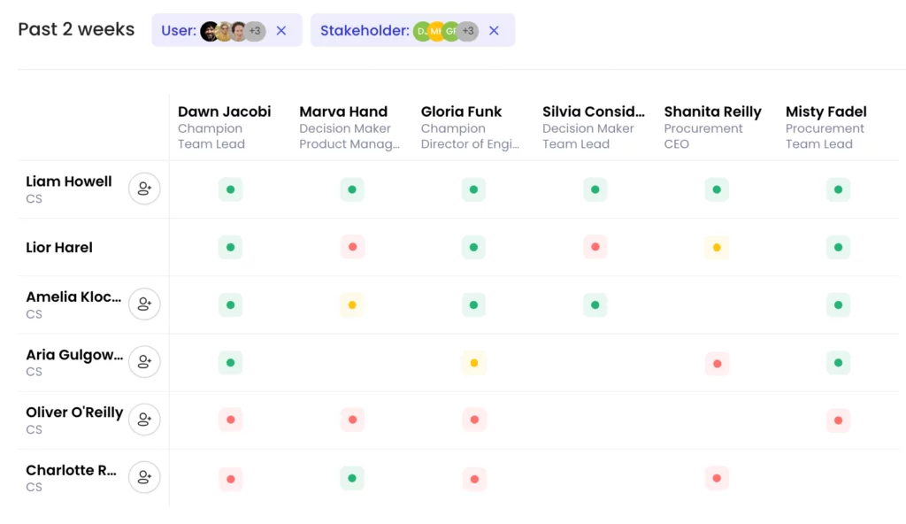Open User filter avatar group
This screenshot has height=524, width=906.
coord(232,31)
